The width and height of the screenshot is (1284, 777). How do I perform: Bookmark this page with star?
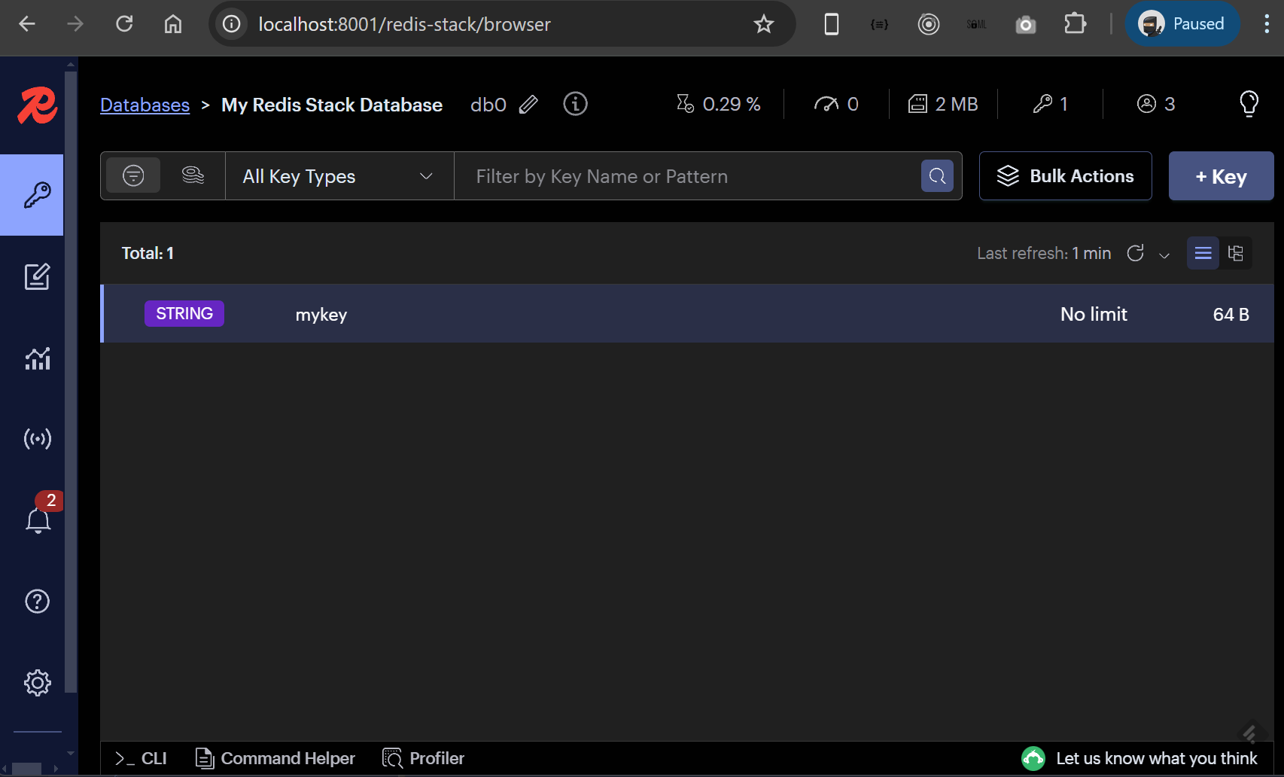[764, 24]
